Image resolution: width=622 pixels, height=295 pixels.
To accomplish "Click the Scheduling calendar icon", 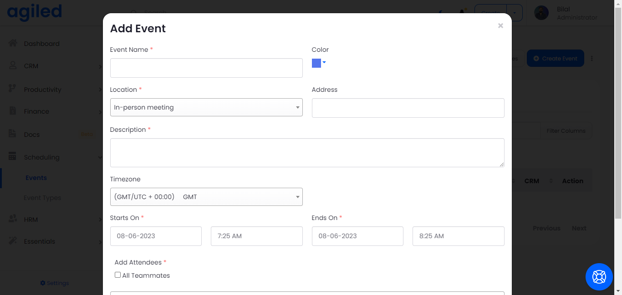I will 13,156.
